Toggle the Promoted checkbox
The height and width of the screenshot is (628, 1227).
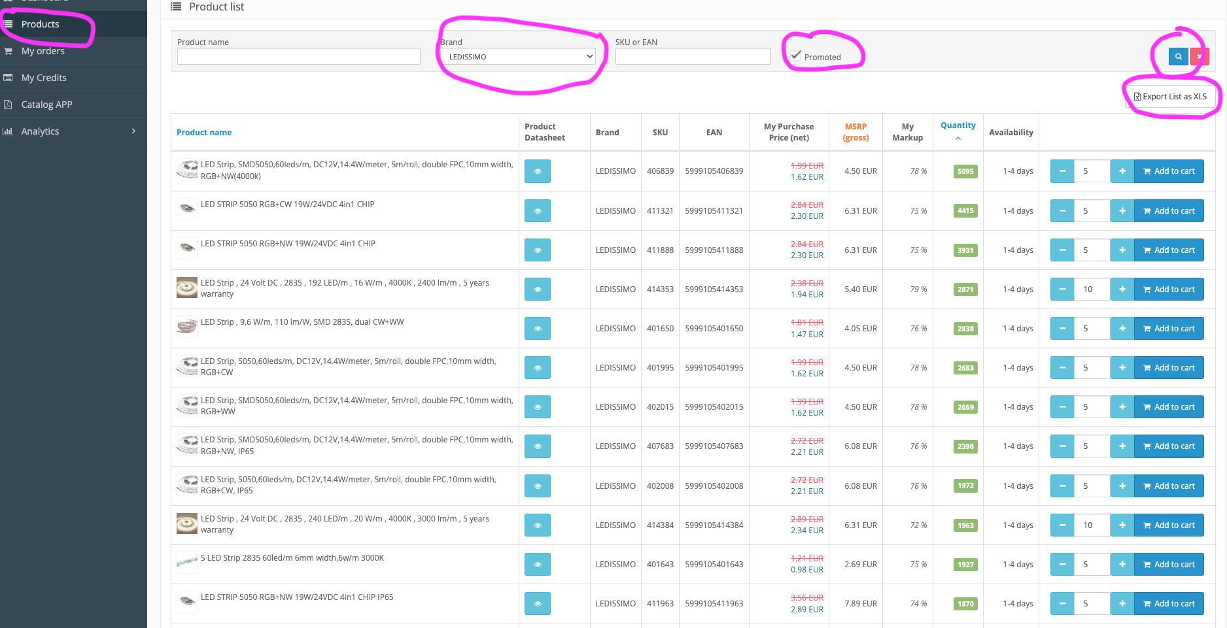(795, 56)
